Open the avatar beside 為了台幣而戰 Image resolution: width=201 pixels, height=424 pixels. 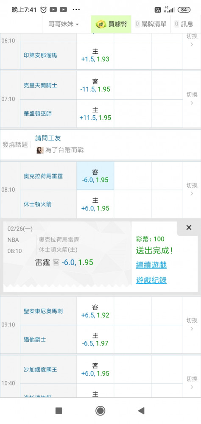[40, 150]
